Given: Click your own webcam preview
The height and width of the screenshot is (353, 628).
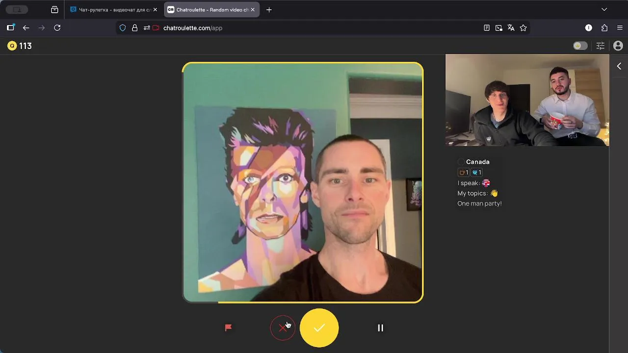Looking at the screenshot, I should (527, 100).
